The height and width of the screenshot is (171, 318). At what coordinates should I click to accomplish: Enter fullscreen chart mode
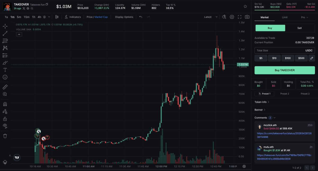click(240, 17)
